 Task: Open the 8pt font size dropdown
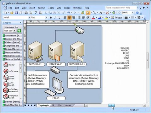click(x=46, y=18)
